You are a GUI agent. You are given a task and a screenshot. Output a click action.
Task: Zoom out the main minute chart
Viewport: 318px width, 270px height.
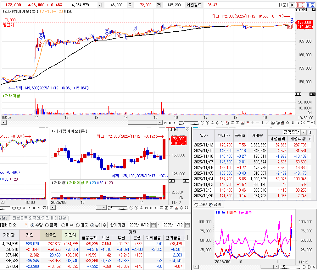[x=202, y=123]
